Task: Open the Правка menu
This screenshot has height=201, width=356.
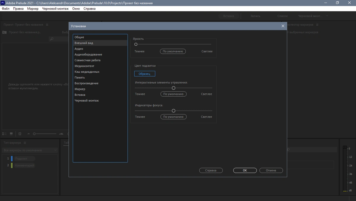Action: coord(18,9)
